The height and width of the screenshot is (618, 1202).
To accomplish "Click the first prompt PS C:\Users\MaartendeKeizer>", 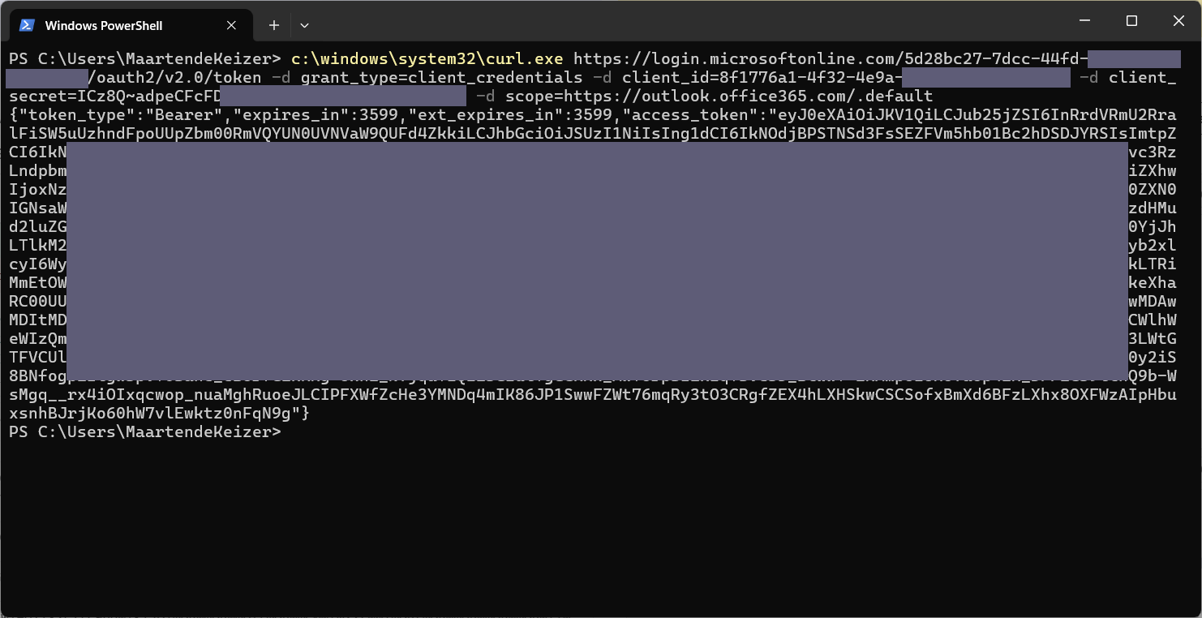I will click(145, 59).
